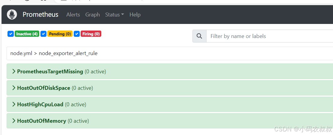The width and height of the screenshot is (333, 135).
Task: Click the Prometheus flame logo icon
Action: tap(12, 15)
